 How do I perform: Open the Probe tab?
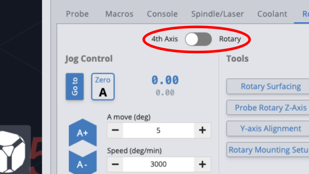tap(77, 14)
